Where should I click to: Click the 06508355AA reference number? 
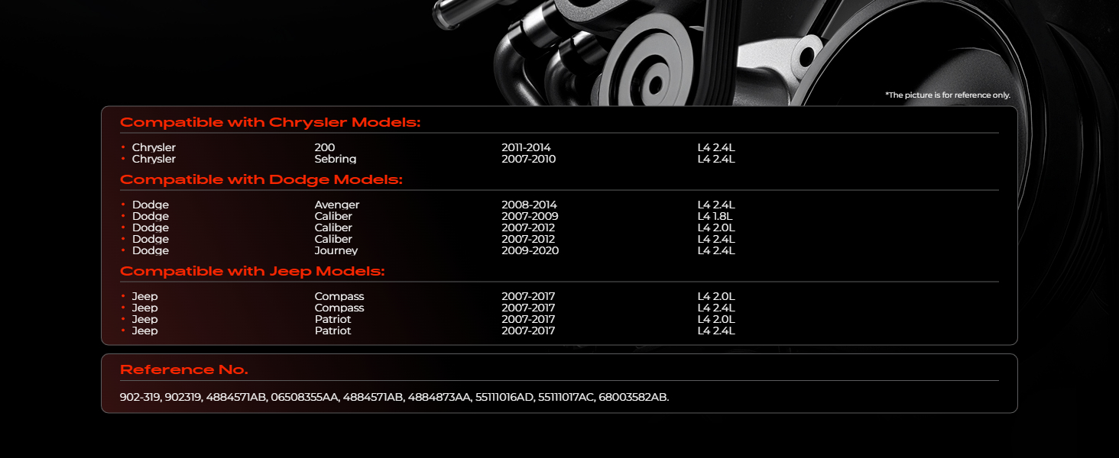click(305, 397)
